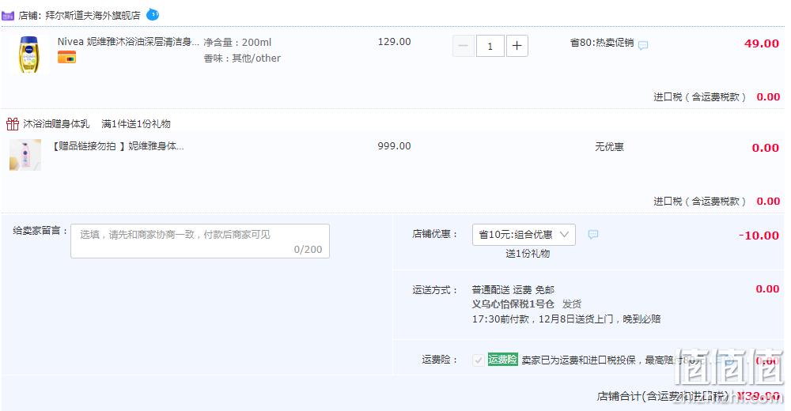Click the quantity input field showing 1
The image size is (791, 411).
click(490, 46)
